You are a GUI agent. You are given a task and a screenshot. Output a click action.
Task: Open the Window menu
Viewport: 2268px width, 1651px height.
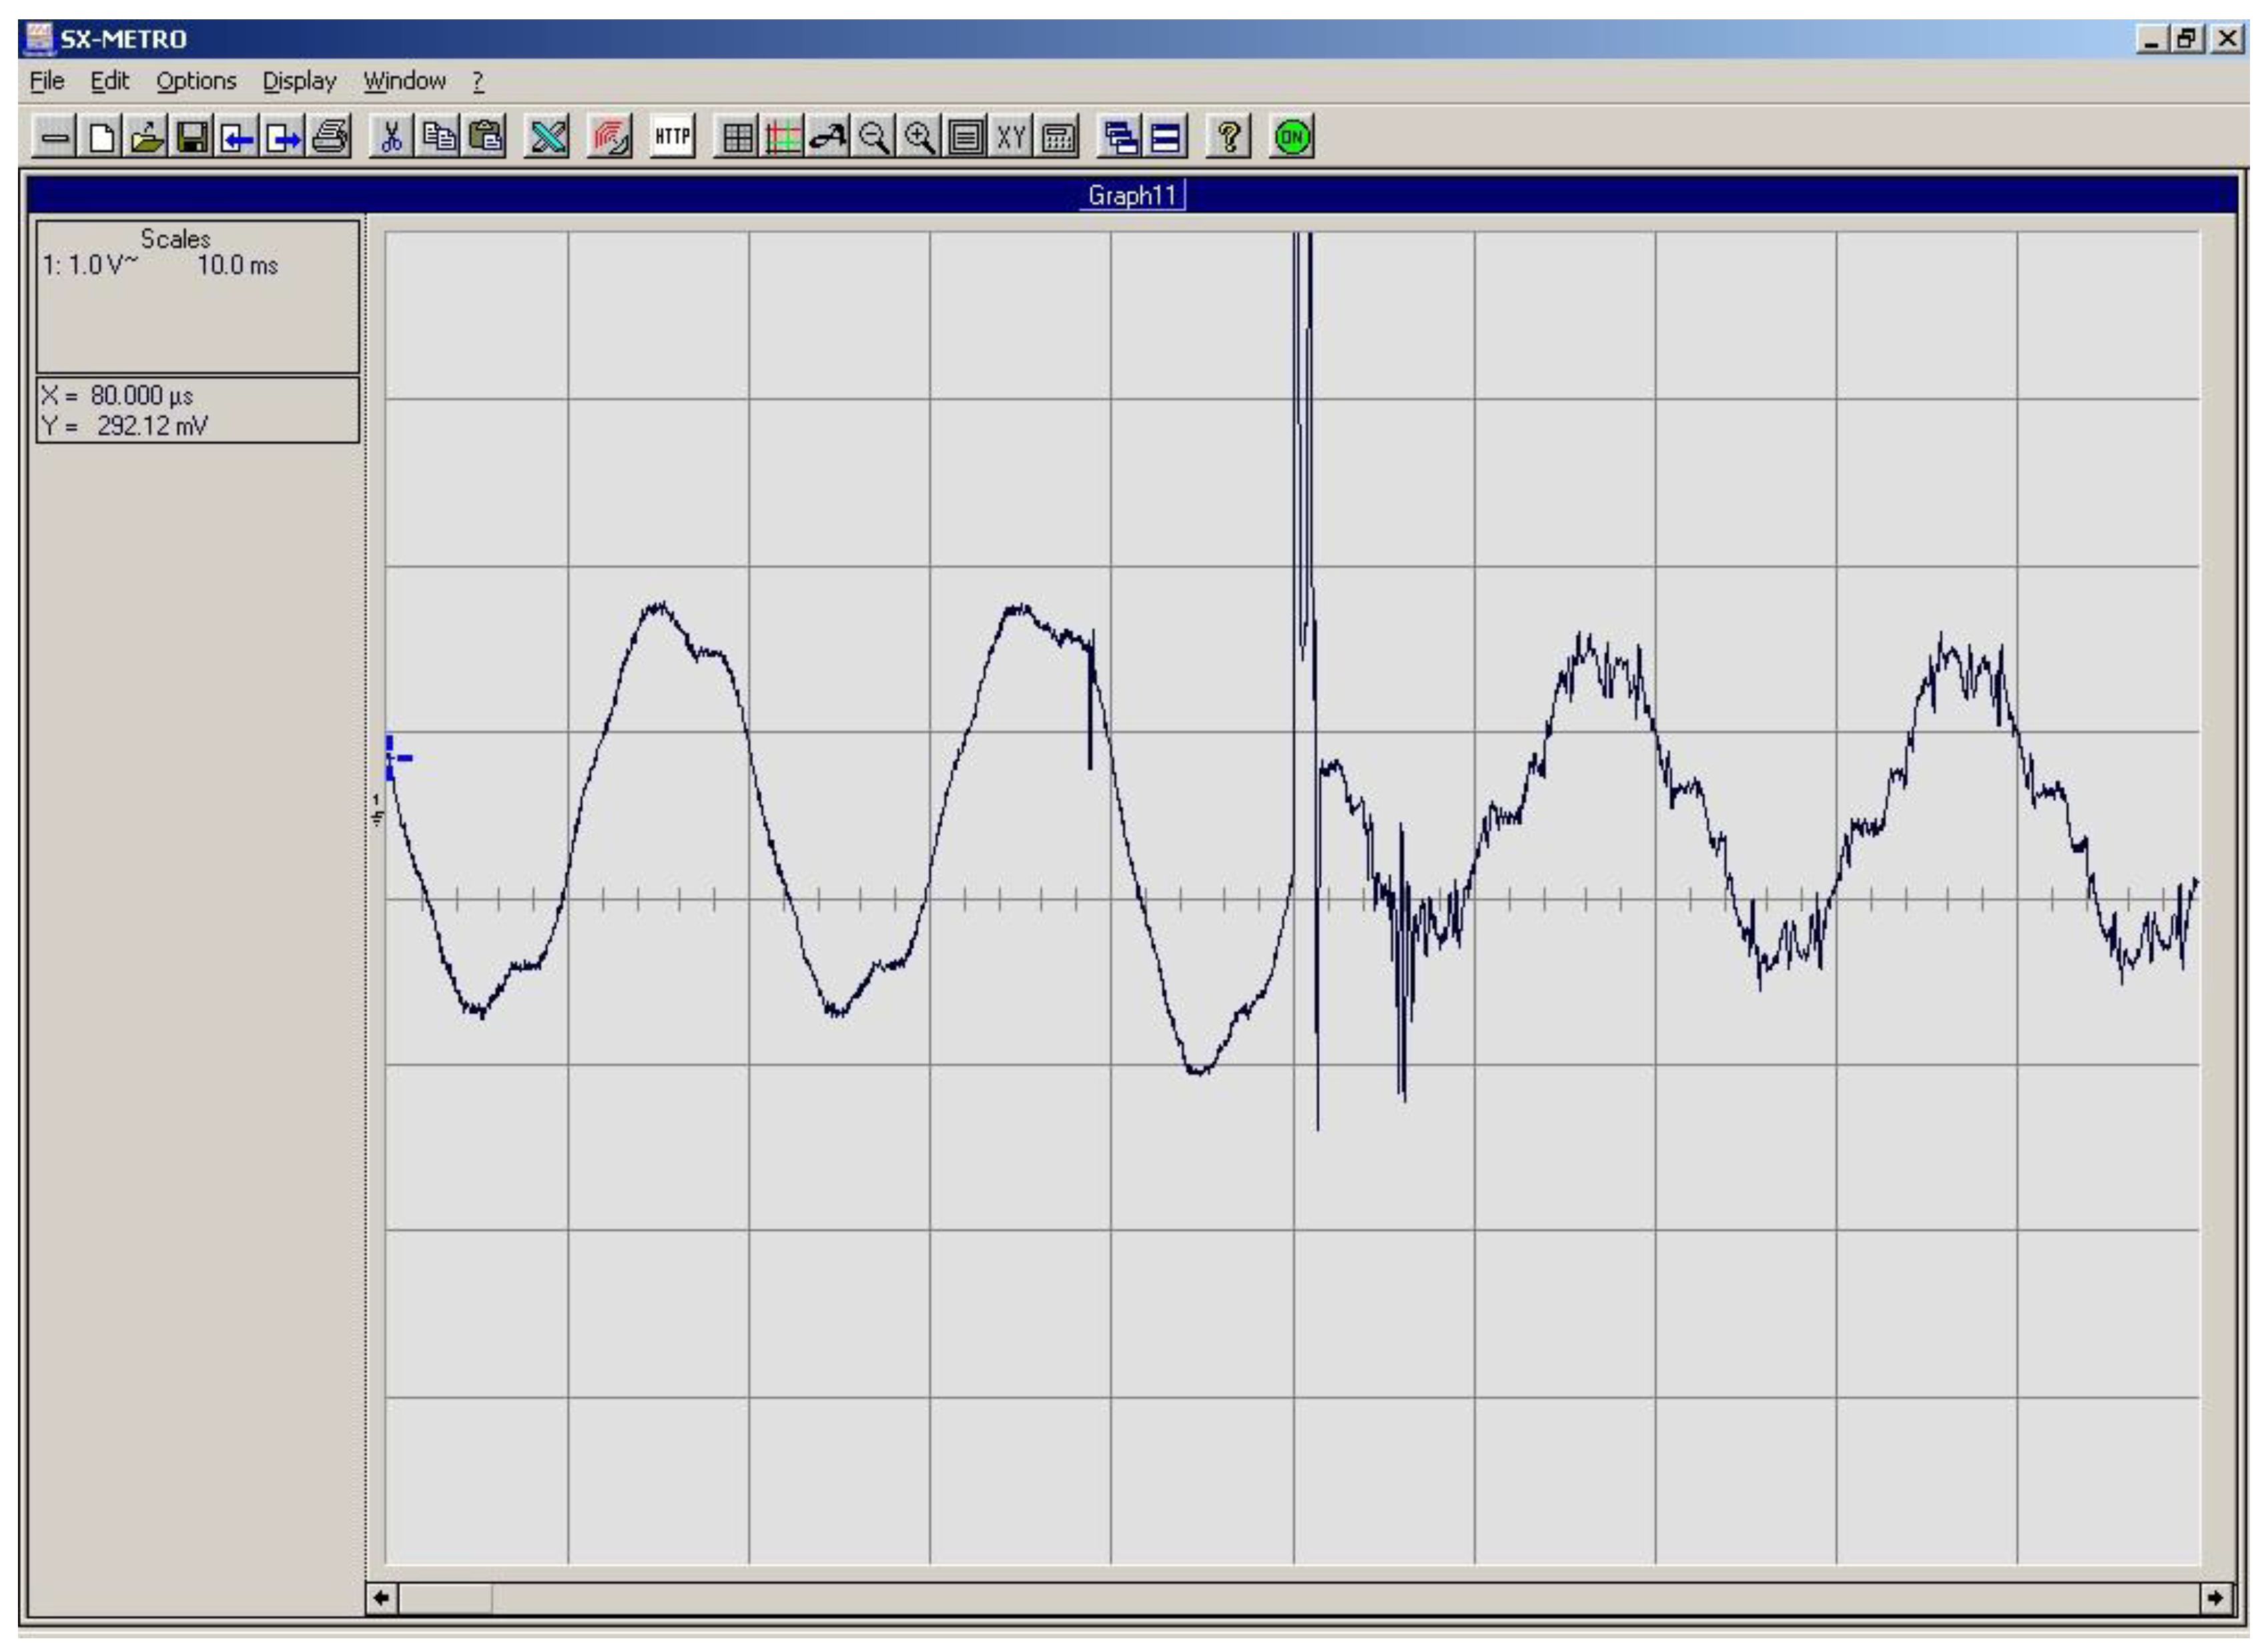[404, 81]
